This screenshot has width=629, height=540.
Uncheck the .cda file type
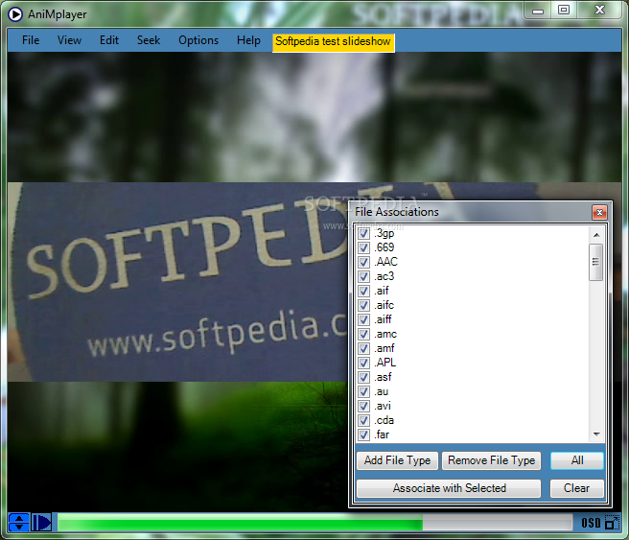click(363, 421)
